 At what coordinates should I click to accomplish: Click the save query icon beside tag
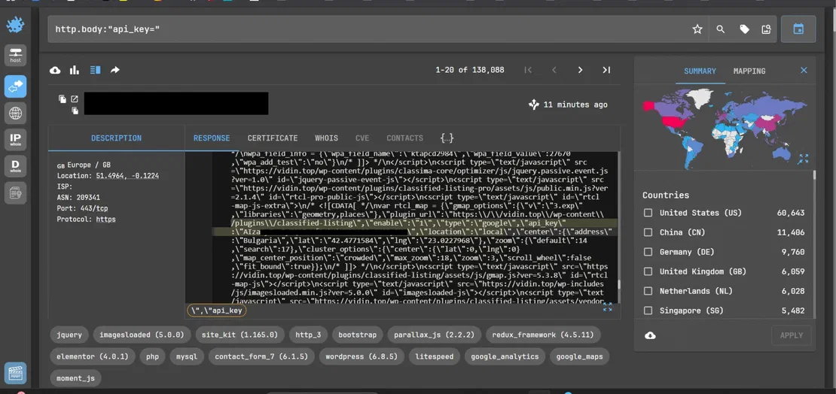[x=766, y=29]
